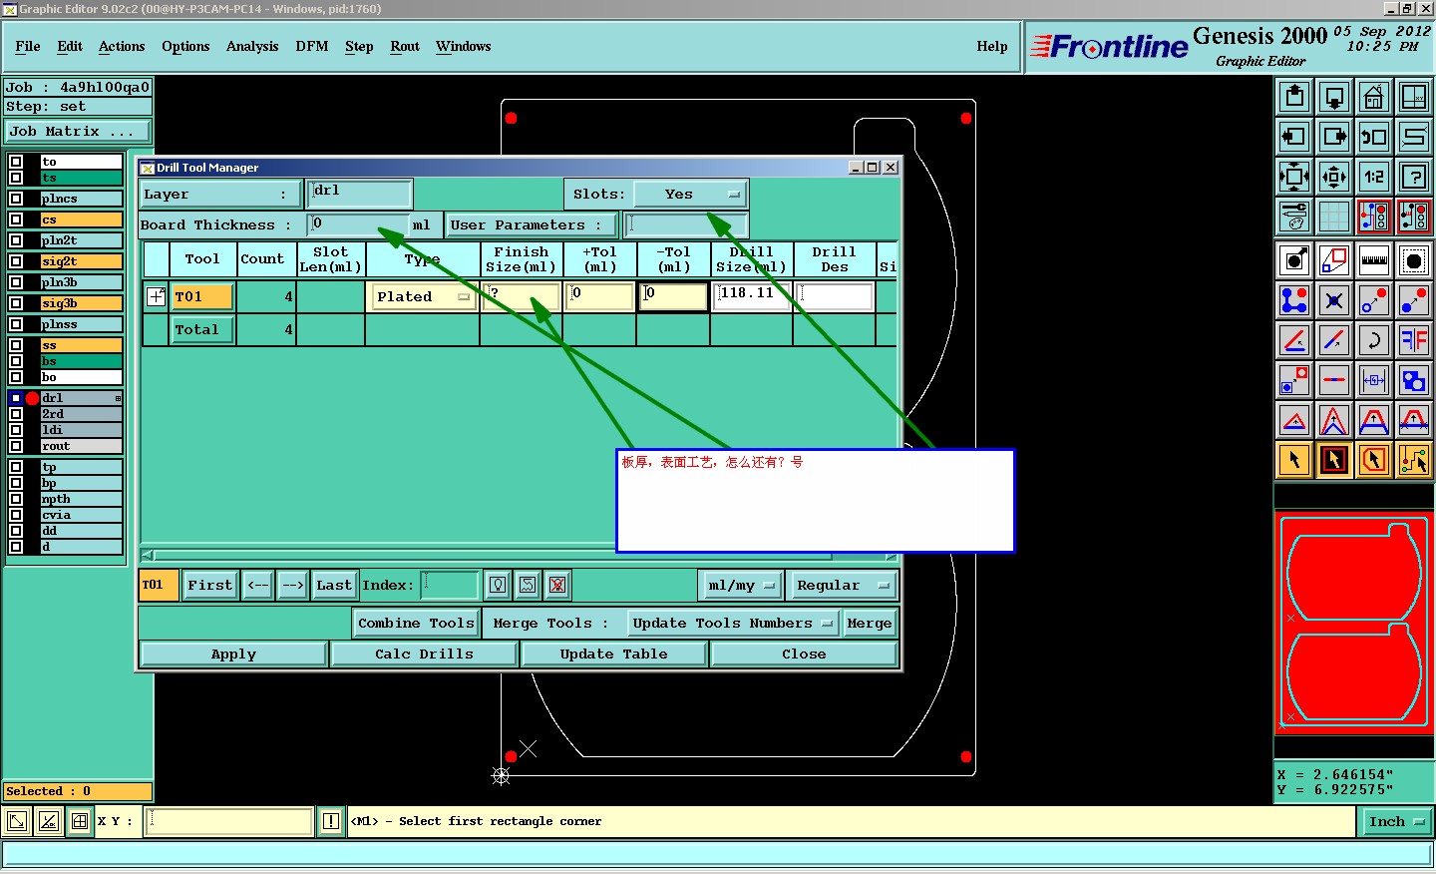
Task: Click the red board preview thumbnail
Action: (1354, 623)
